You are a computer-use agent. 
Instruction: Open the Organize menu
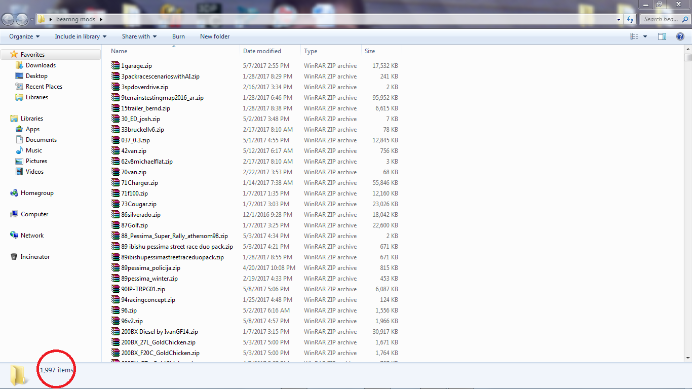coord(24,36)
